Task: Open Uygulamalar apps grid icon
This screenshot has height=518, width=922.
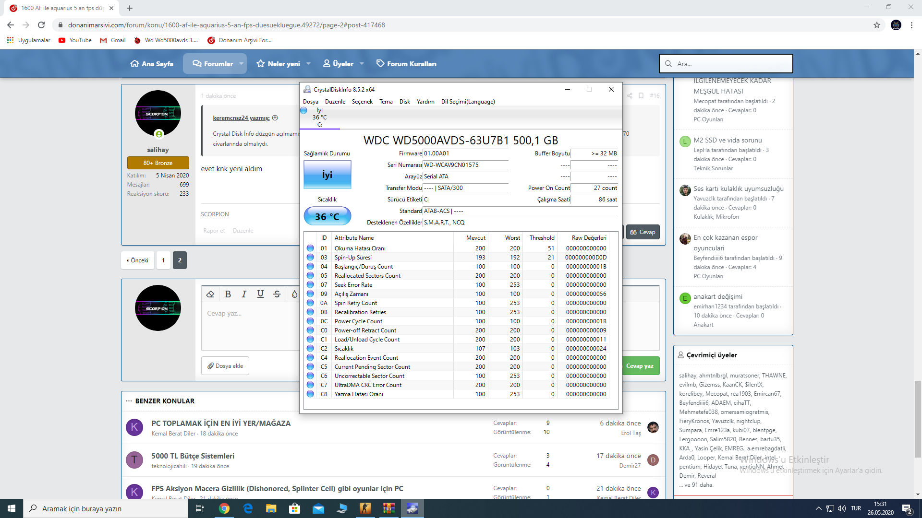Action: click(10, 40)
